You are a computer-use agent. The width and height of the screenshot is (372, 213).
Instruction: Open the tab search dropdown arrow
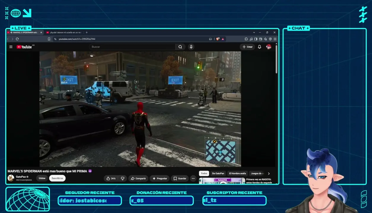pos(254,32)
